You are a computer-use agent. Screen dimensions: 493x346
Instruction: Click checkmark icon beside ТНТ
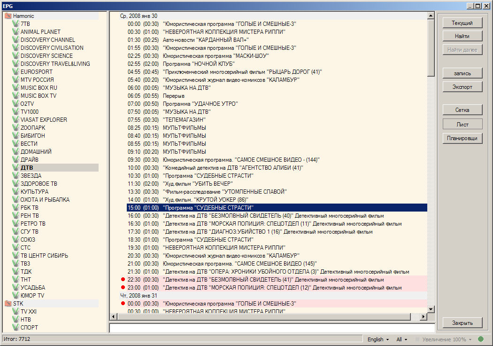click(15, 280)
